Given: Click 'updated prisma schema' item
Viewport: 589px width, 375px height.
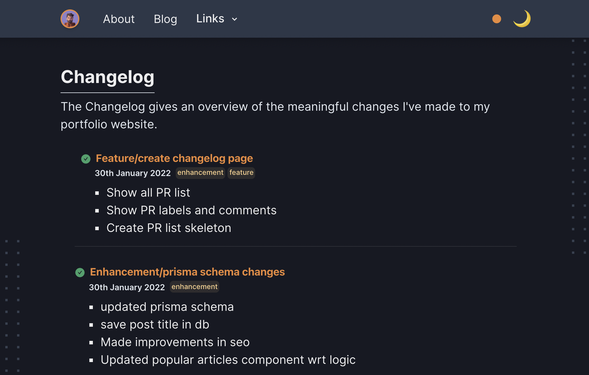Looking at the screenshot, I should [167, 307].
